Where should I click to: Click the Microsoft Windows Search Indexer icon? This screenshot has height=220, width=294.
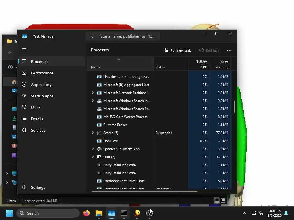[99, 101]
